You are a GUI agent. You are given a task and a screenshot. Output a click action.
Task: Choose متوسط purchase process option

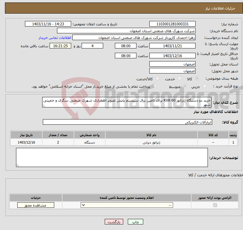(185, 86)
